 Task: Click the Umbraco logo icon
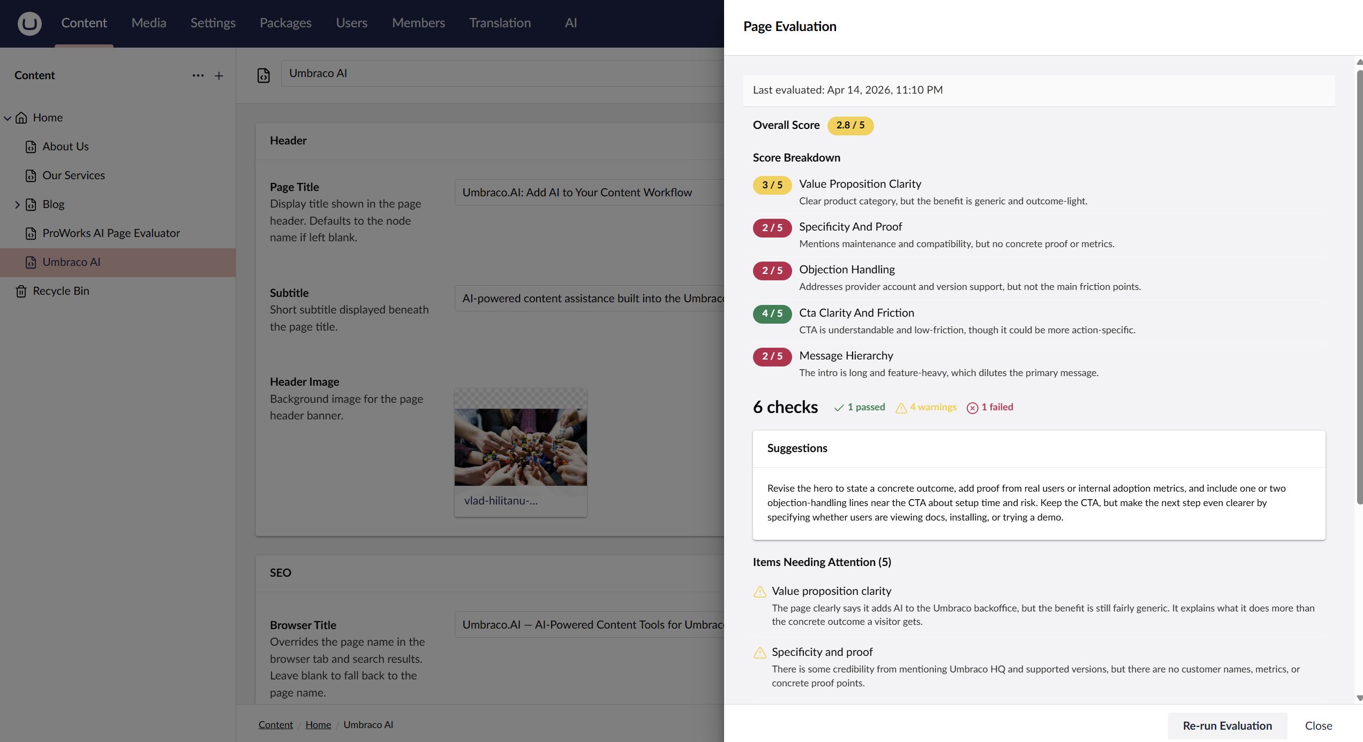click(x=29, y=23)
